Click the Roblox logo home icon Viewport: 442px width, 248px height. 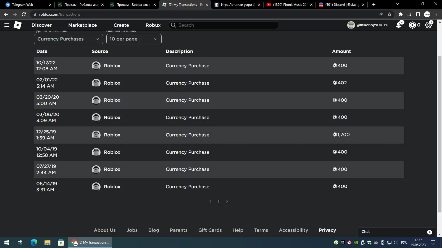coord(17,25)
